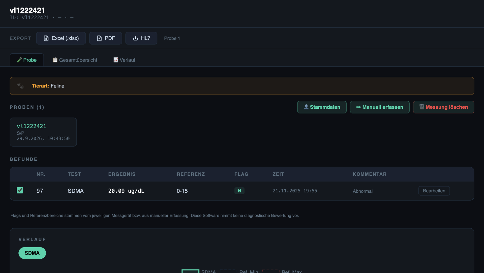Click the clipboard icon of Gesamtübersicht
The height and width of the screenshot is (273, 484).
coord(55,60)
